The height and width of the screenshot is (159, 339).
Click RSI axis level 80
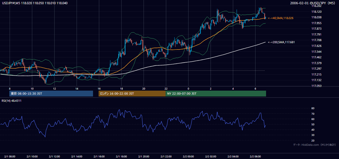click(x=313, y=108)
